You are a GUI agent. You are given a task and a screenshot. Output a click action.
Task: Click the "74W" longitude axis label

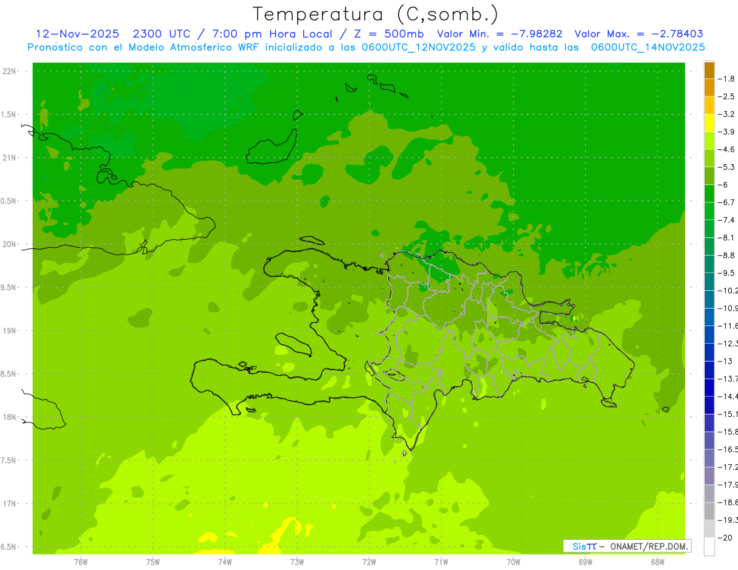(x=225, y=561)
